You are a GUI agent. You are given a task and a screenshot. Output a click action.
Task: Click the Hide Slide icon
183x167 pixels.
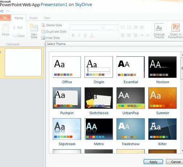click(43, 38)
